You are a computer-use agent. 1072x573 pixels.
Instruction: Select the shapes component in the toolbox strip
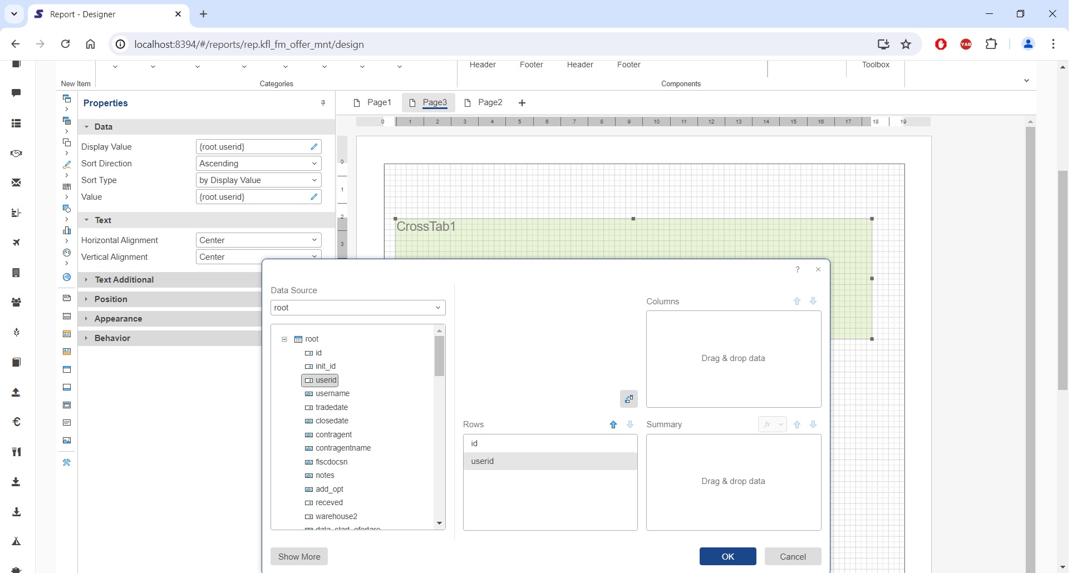(67, 209)
